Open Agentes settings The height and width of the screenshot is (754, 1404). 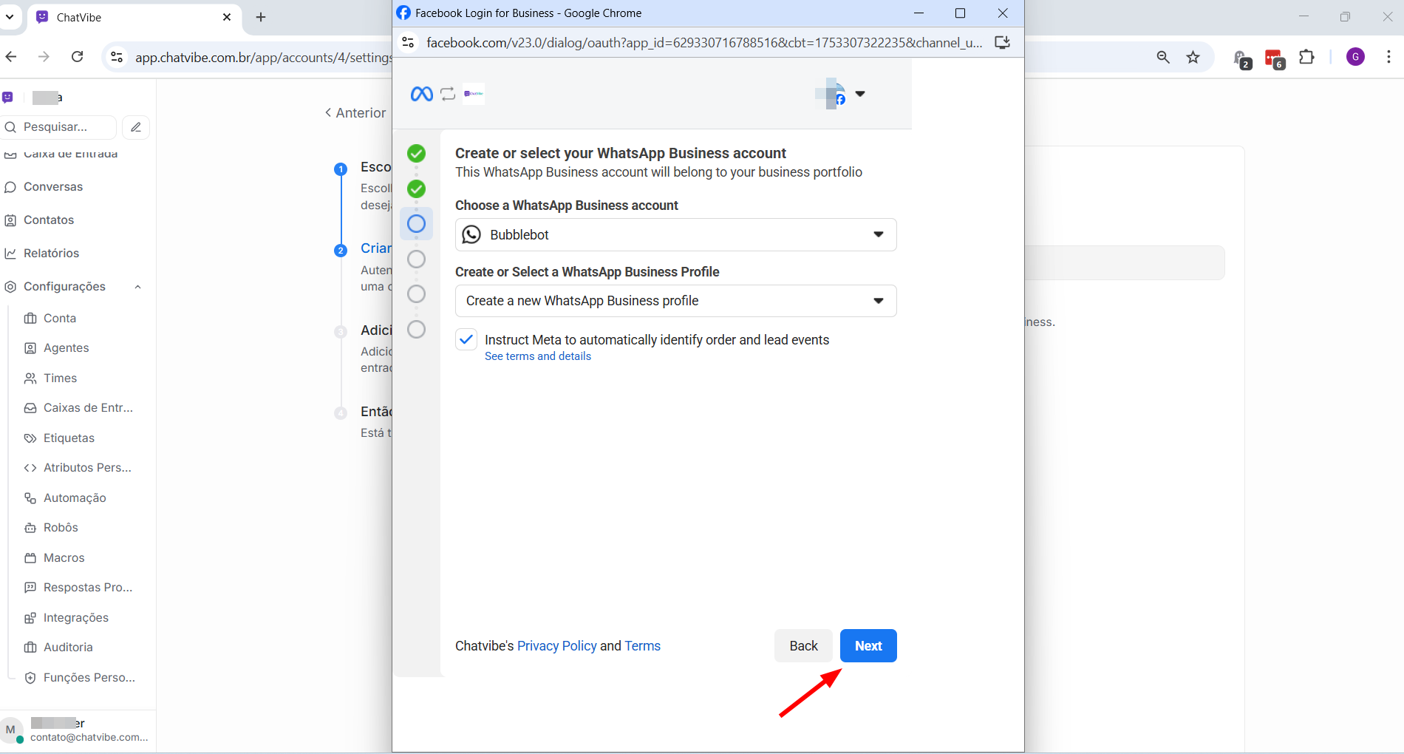(66, 348)
